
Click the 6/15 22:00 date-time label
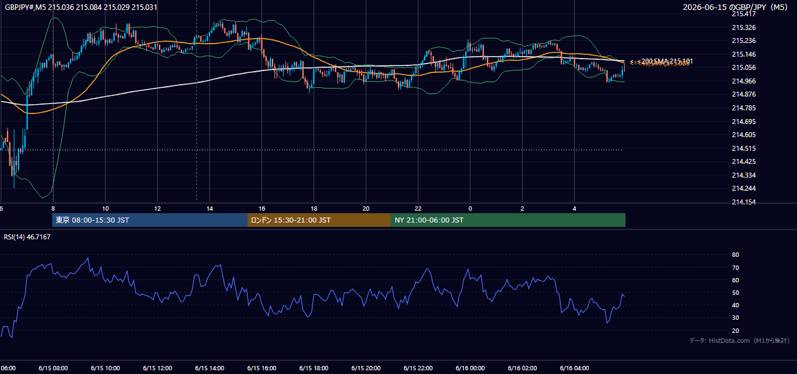[418, 368]
